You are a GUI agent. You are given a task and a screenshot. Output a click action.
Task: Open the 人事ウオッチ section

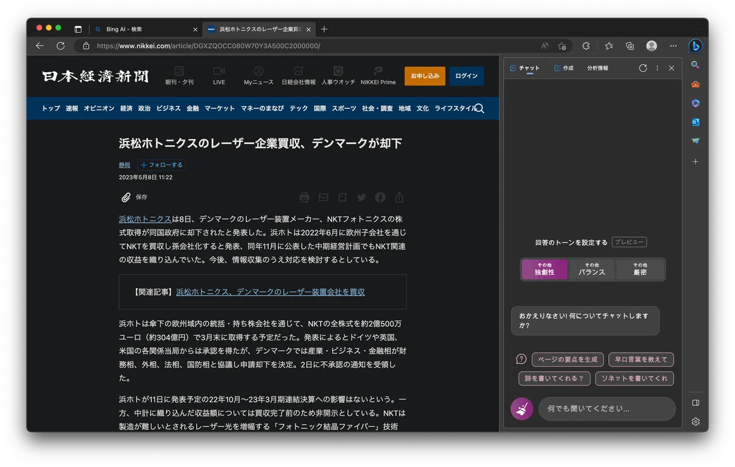pyautogui.click(x=338, y=75)
